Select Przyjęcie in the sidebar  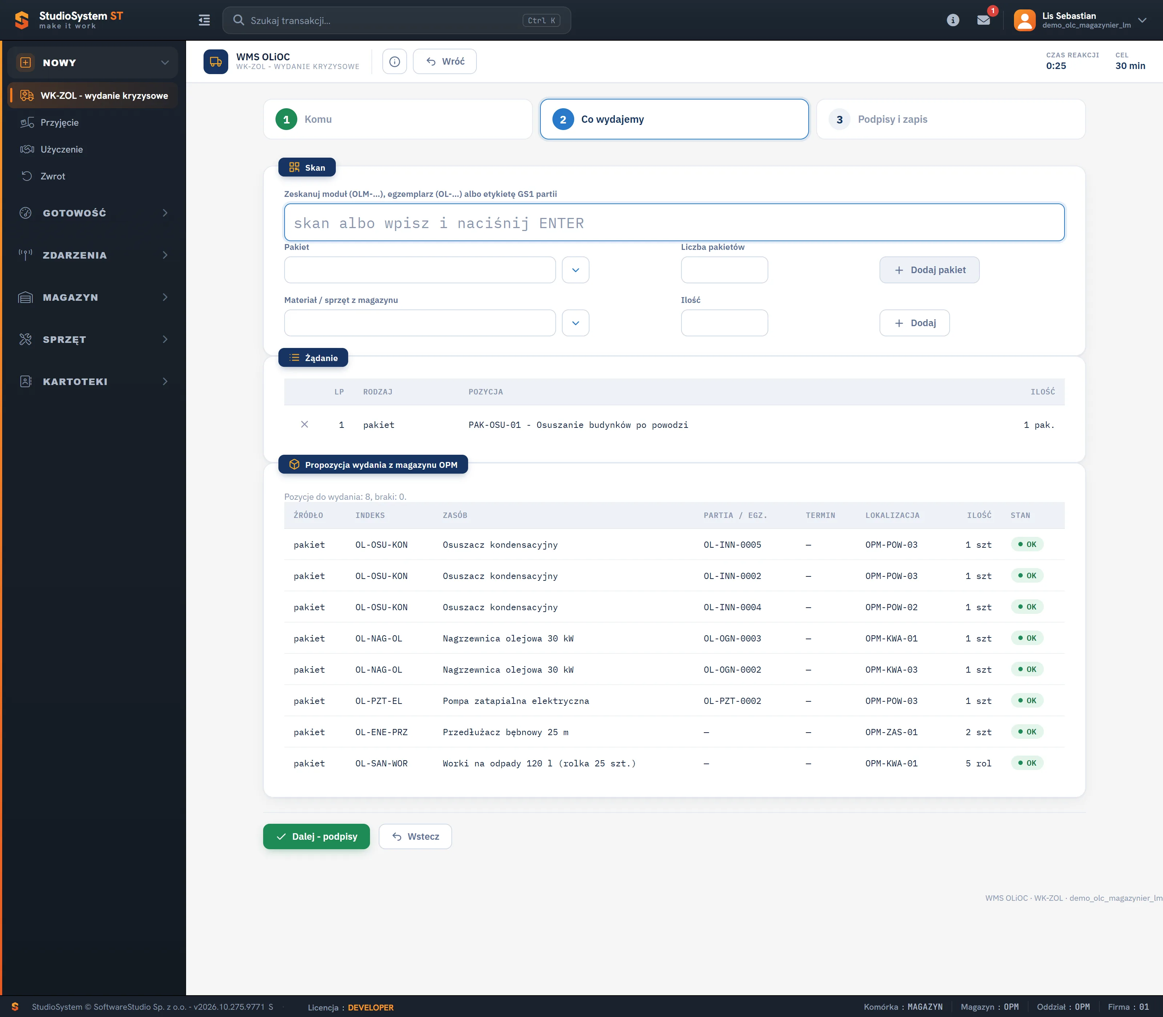[x=60, y=123]
